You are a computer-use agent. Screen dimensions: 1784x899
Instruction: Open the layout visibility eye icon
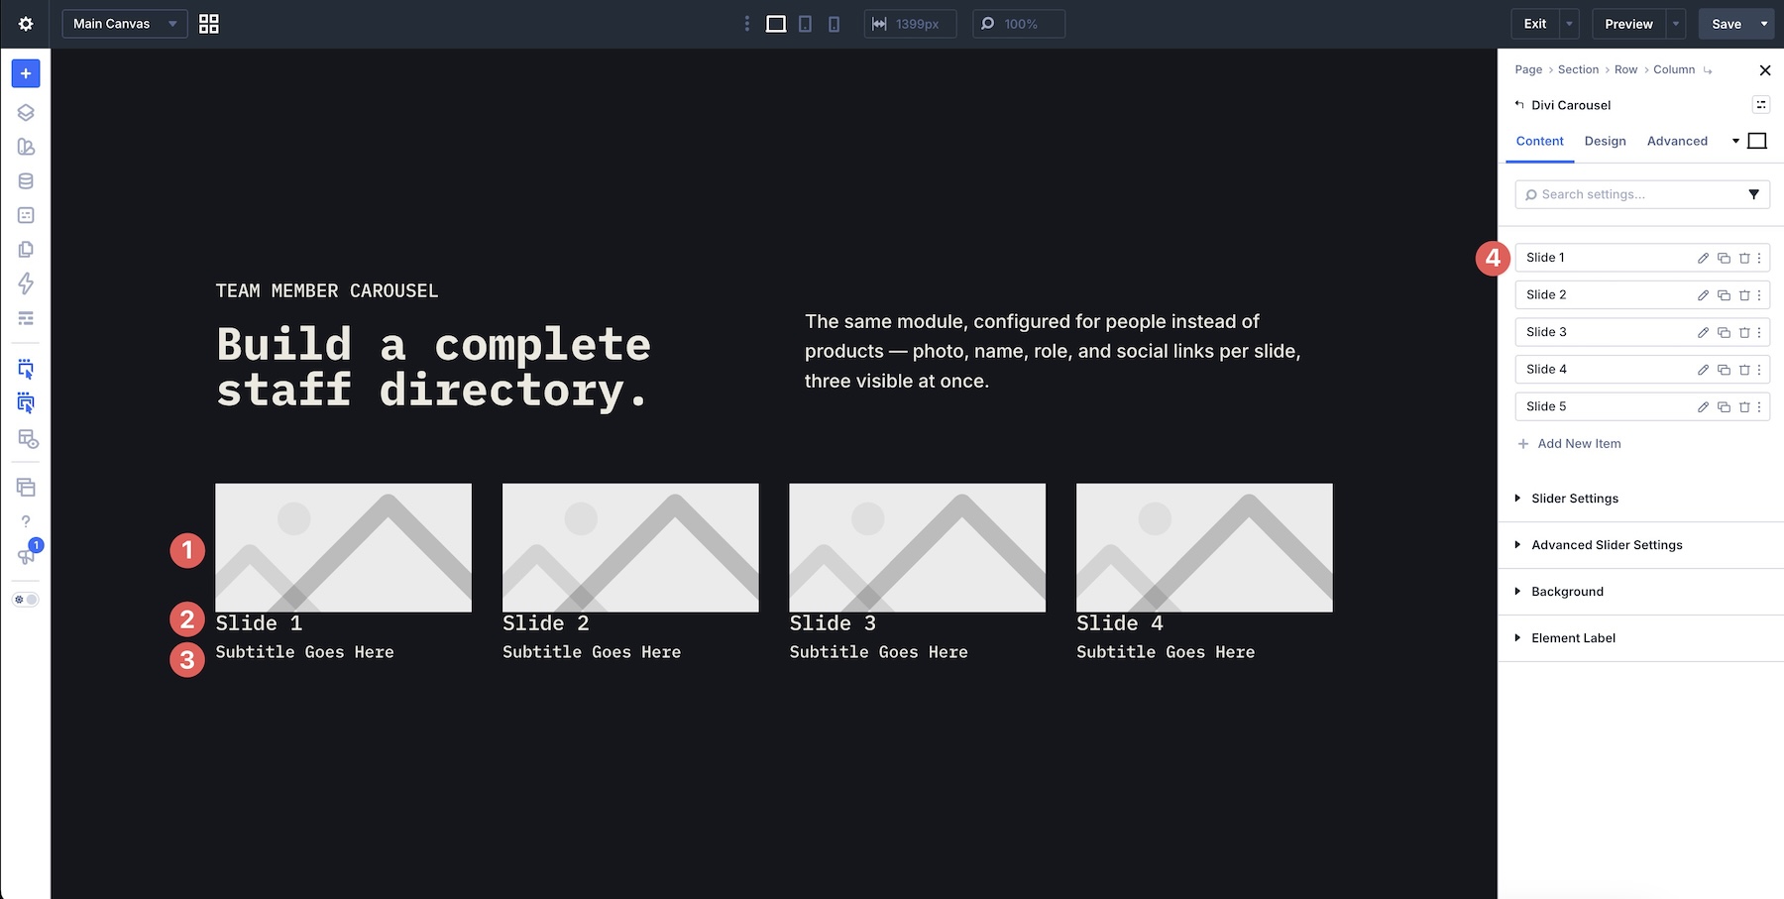coord(28,439)
